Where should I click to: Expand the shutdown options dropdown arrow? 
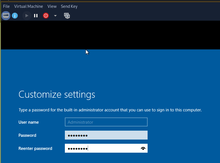(x=55, y=16)
